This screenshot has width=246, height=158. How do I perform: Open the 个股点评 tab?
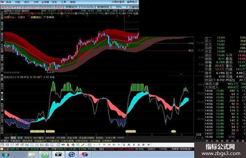[54, 141]
